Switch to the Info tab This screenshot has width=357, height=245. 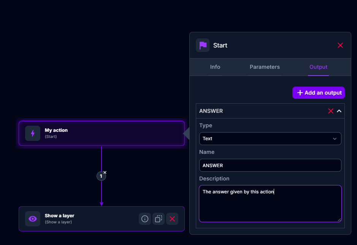coord(215,67)
